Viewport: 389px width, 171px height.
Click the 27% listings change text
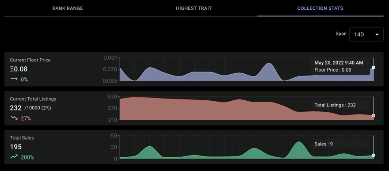26,118
